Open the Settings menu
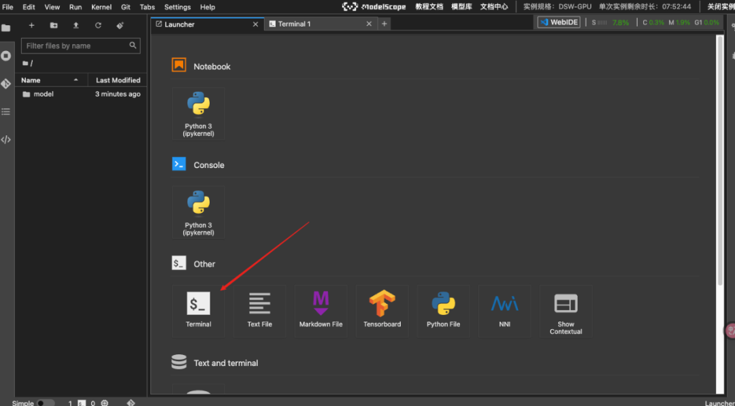 coord(177,7)
